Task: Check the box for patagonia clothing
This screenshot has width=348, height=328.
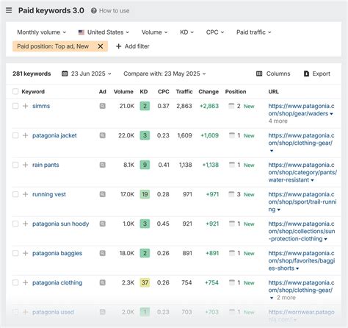Action: [15, 282]
